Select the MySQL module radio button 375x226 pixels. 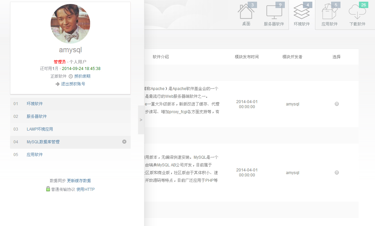click(x=337, y=172)
